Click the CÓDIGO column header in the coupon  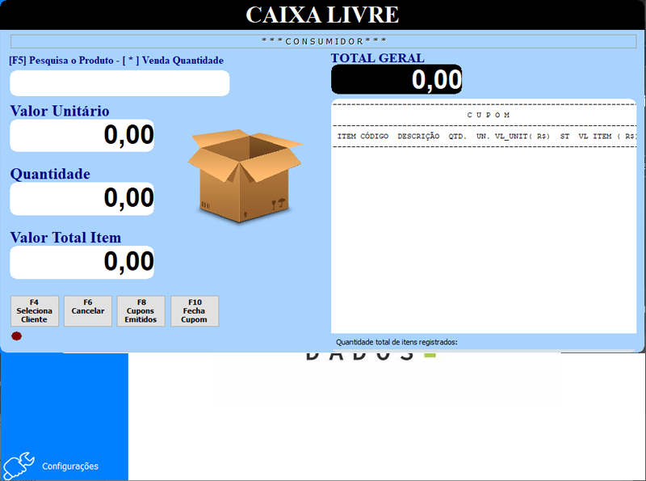pos(374,136)
